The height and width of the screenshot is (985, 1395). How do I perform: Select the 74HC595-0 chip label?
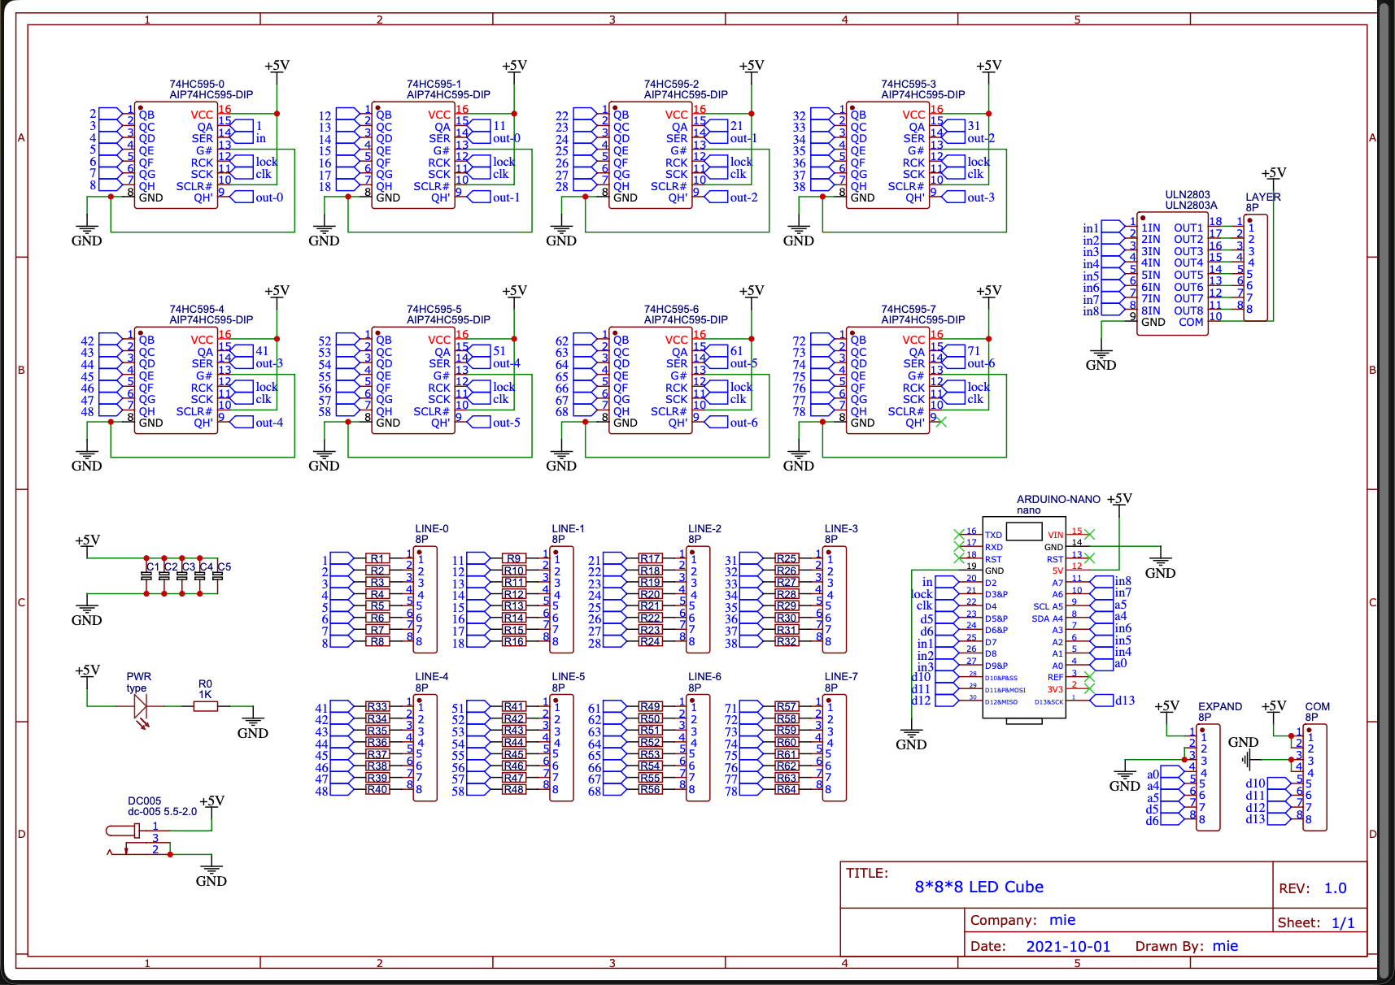pyautogui.click(x=197, y=84)
